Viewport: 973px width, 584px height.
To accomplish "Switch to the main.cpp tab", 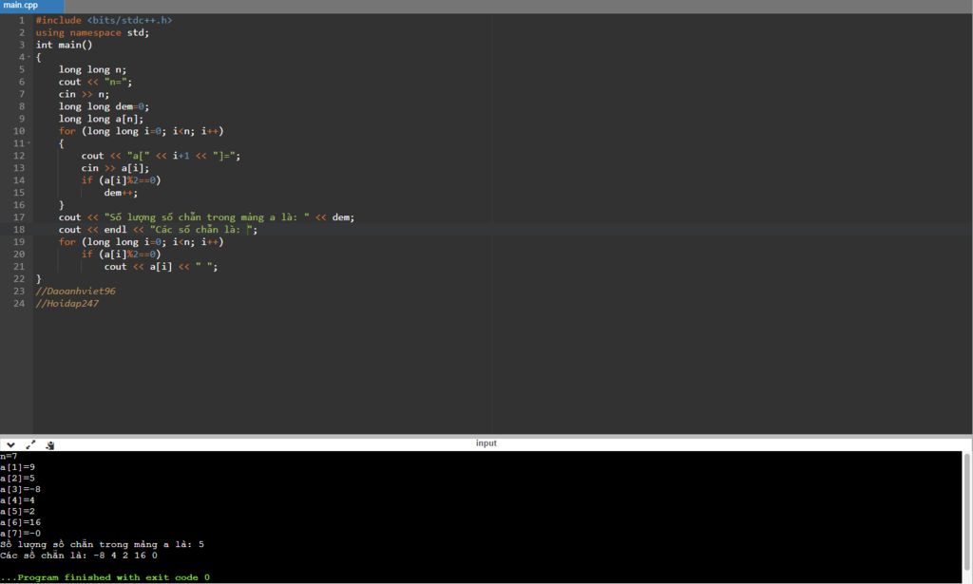I will [x=31, y=6].
